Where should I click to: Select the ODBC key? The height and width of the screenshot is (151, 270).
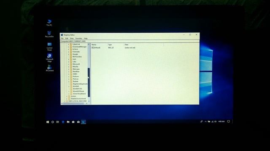point(75,74)
